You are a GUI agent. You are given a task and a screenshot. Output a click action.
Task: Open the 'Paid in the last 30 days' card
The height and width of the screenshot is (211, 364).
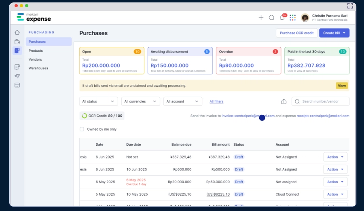click(x=317, y=61)
